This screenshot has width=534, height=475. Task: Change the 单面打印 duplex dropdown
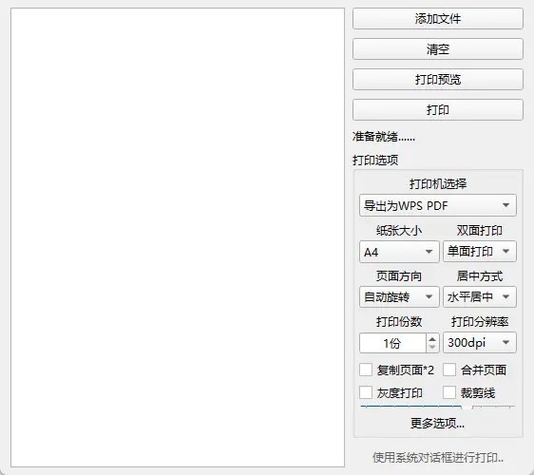click(480, 252)
